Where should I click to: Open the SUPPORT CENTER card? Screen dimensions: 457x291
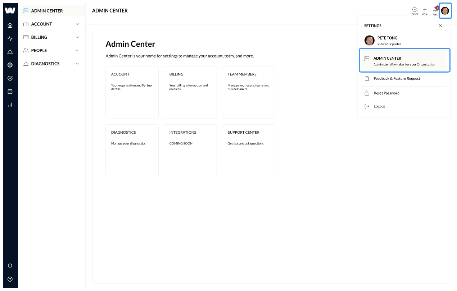click(x=249, y=151)
